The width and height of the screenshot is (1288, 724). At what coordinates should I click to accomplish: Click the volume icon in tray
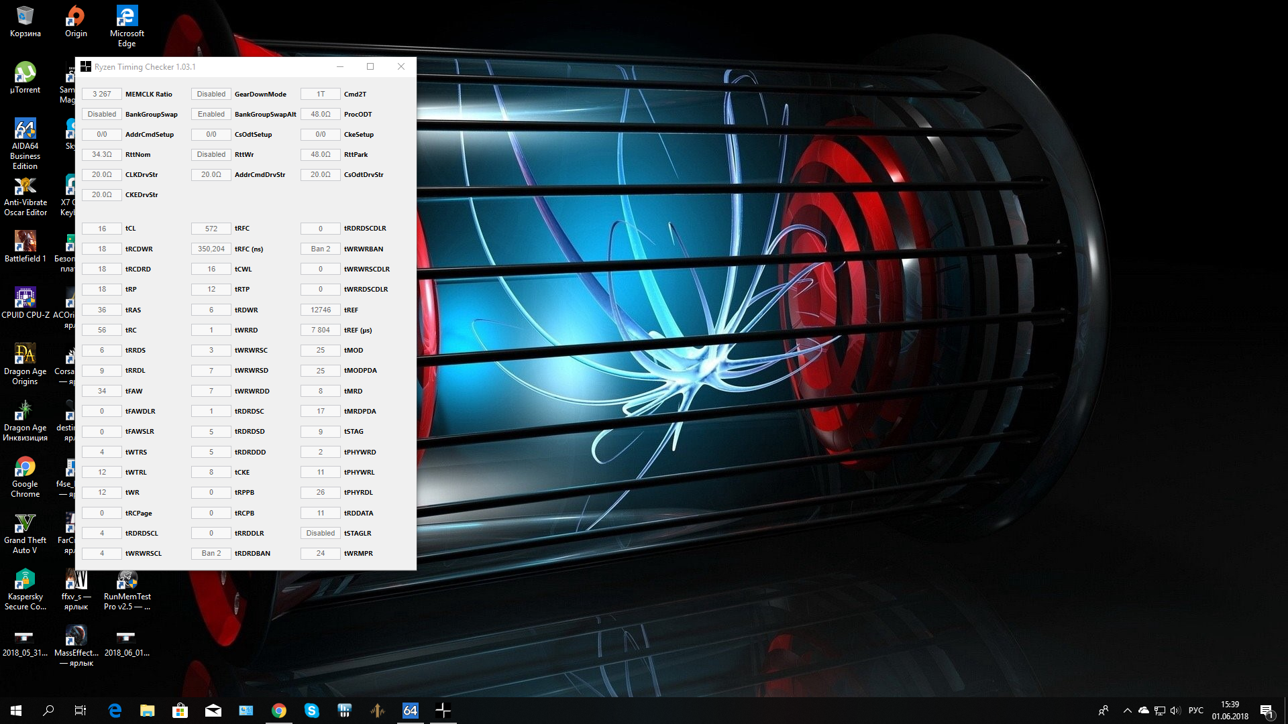1175,711
